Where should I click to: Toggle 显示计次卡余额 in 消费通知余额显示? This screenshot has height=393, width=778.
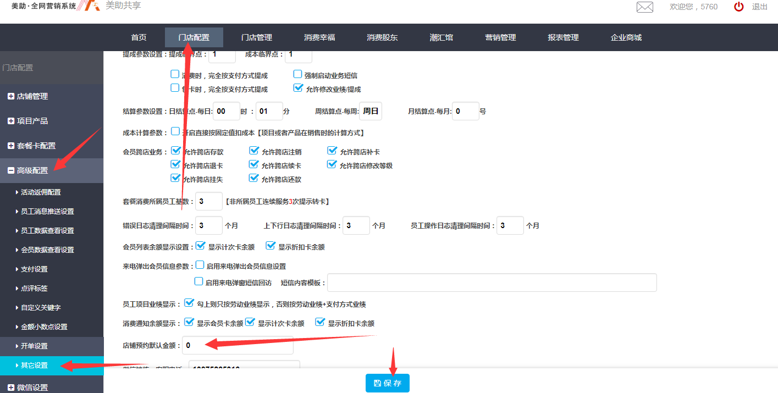(250, 322)
